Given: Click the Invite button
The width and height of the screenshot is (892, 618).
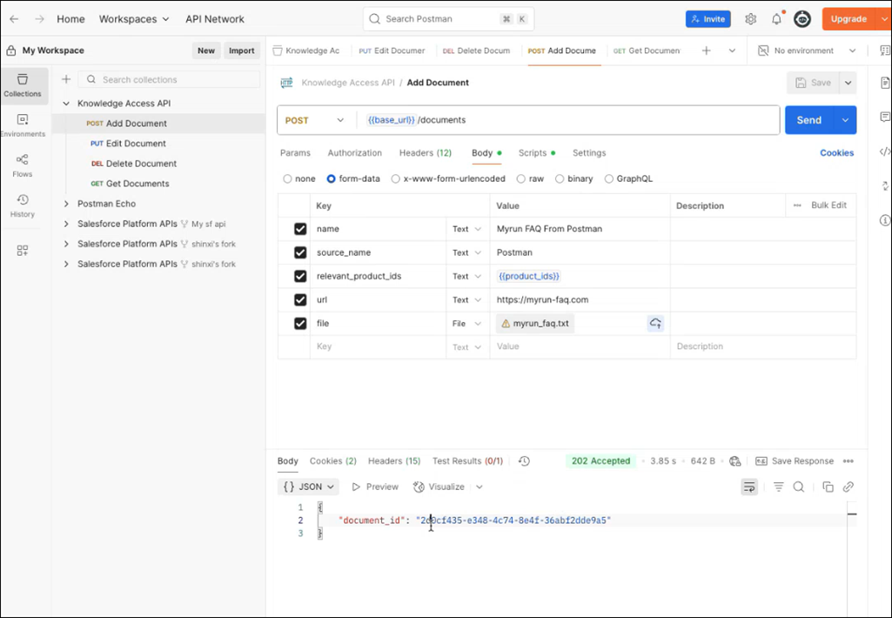Looking at the screenshot, I should 708,19.
